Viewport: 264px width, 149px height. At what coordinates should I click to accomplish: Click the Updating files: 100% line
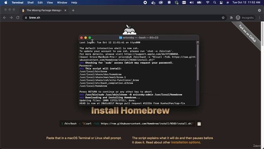point(107,100)
